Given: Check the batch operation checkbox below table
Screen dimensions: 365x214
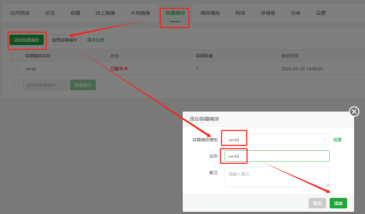Looking at the screenshot, I should [x=16, y=85].
